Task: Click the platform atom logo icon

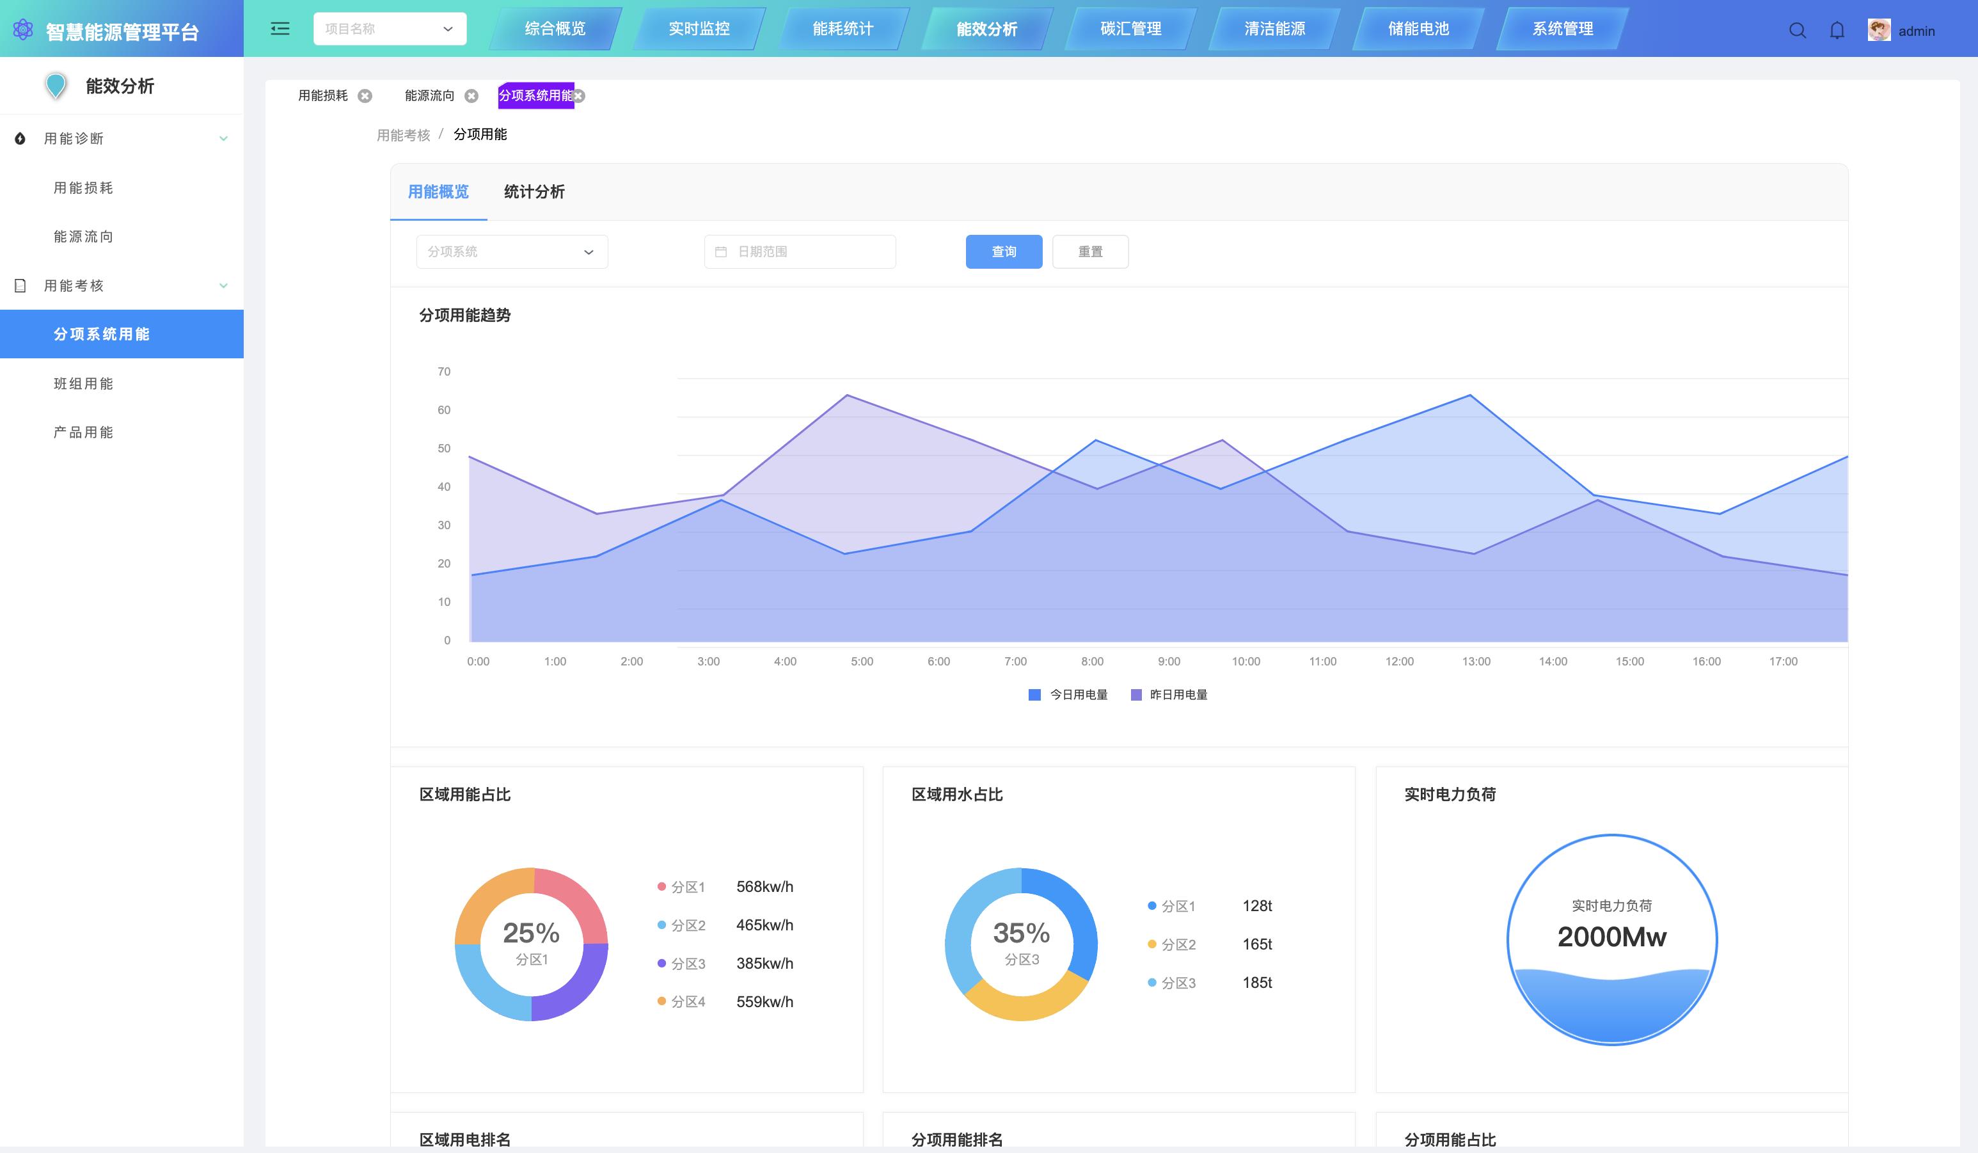Action: point(23,30)
